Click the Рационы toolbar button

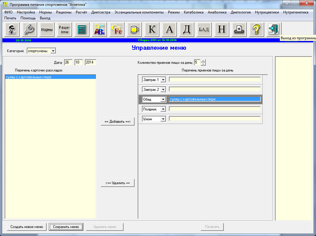pos(64,29)
